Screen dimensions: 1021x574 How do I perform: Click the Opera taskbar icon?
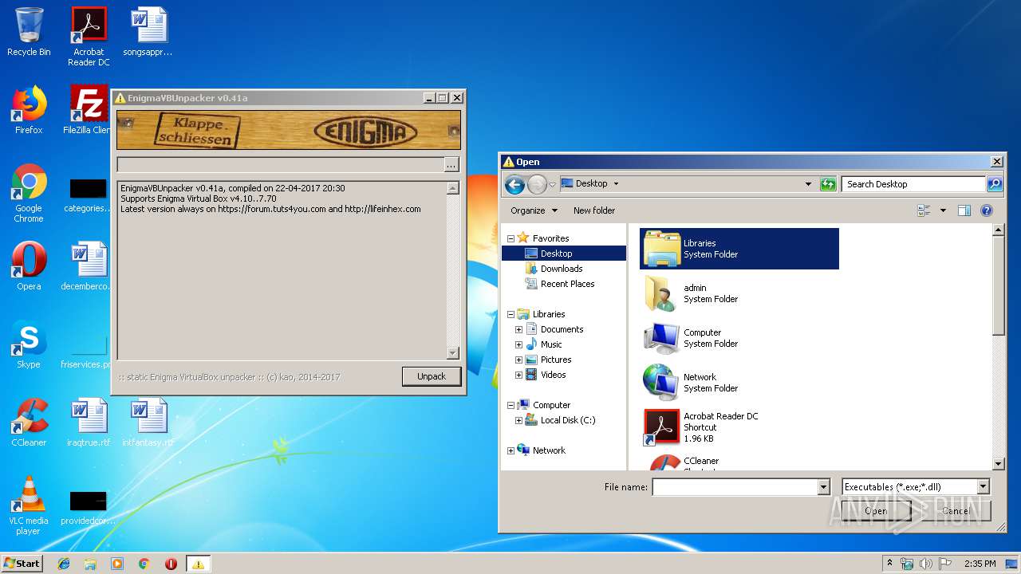tap(171, 564)
